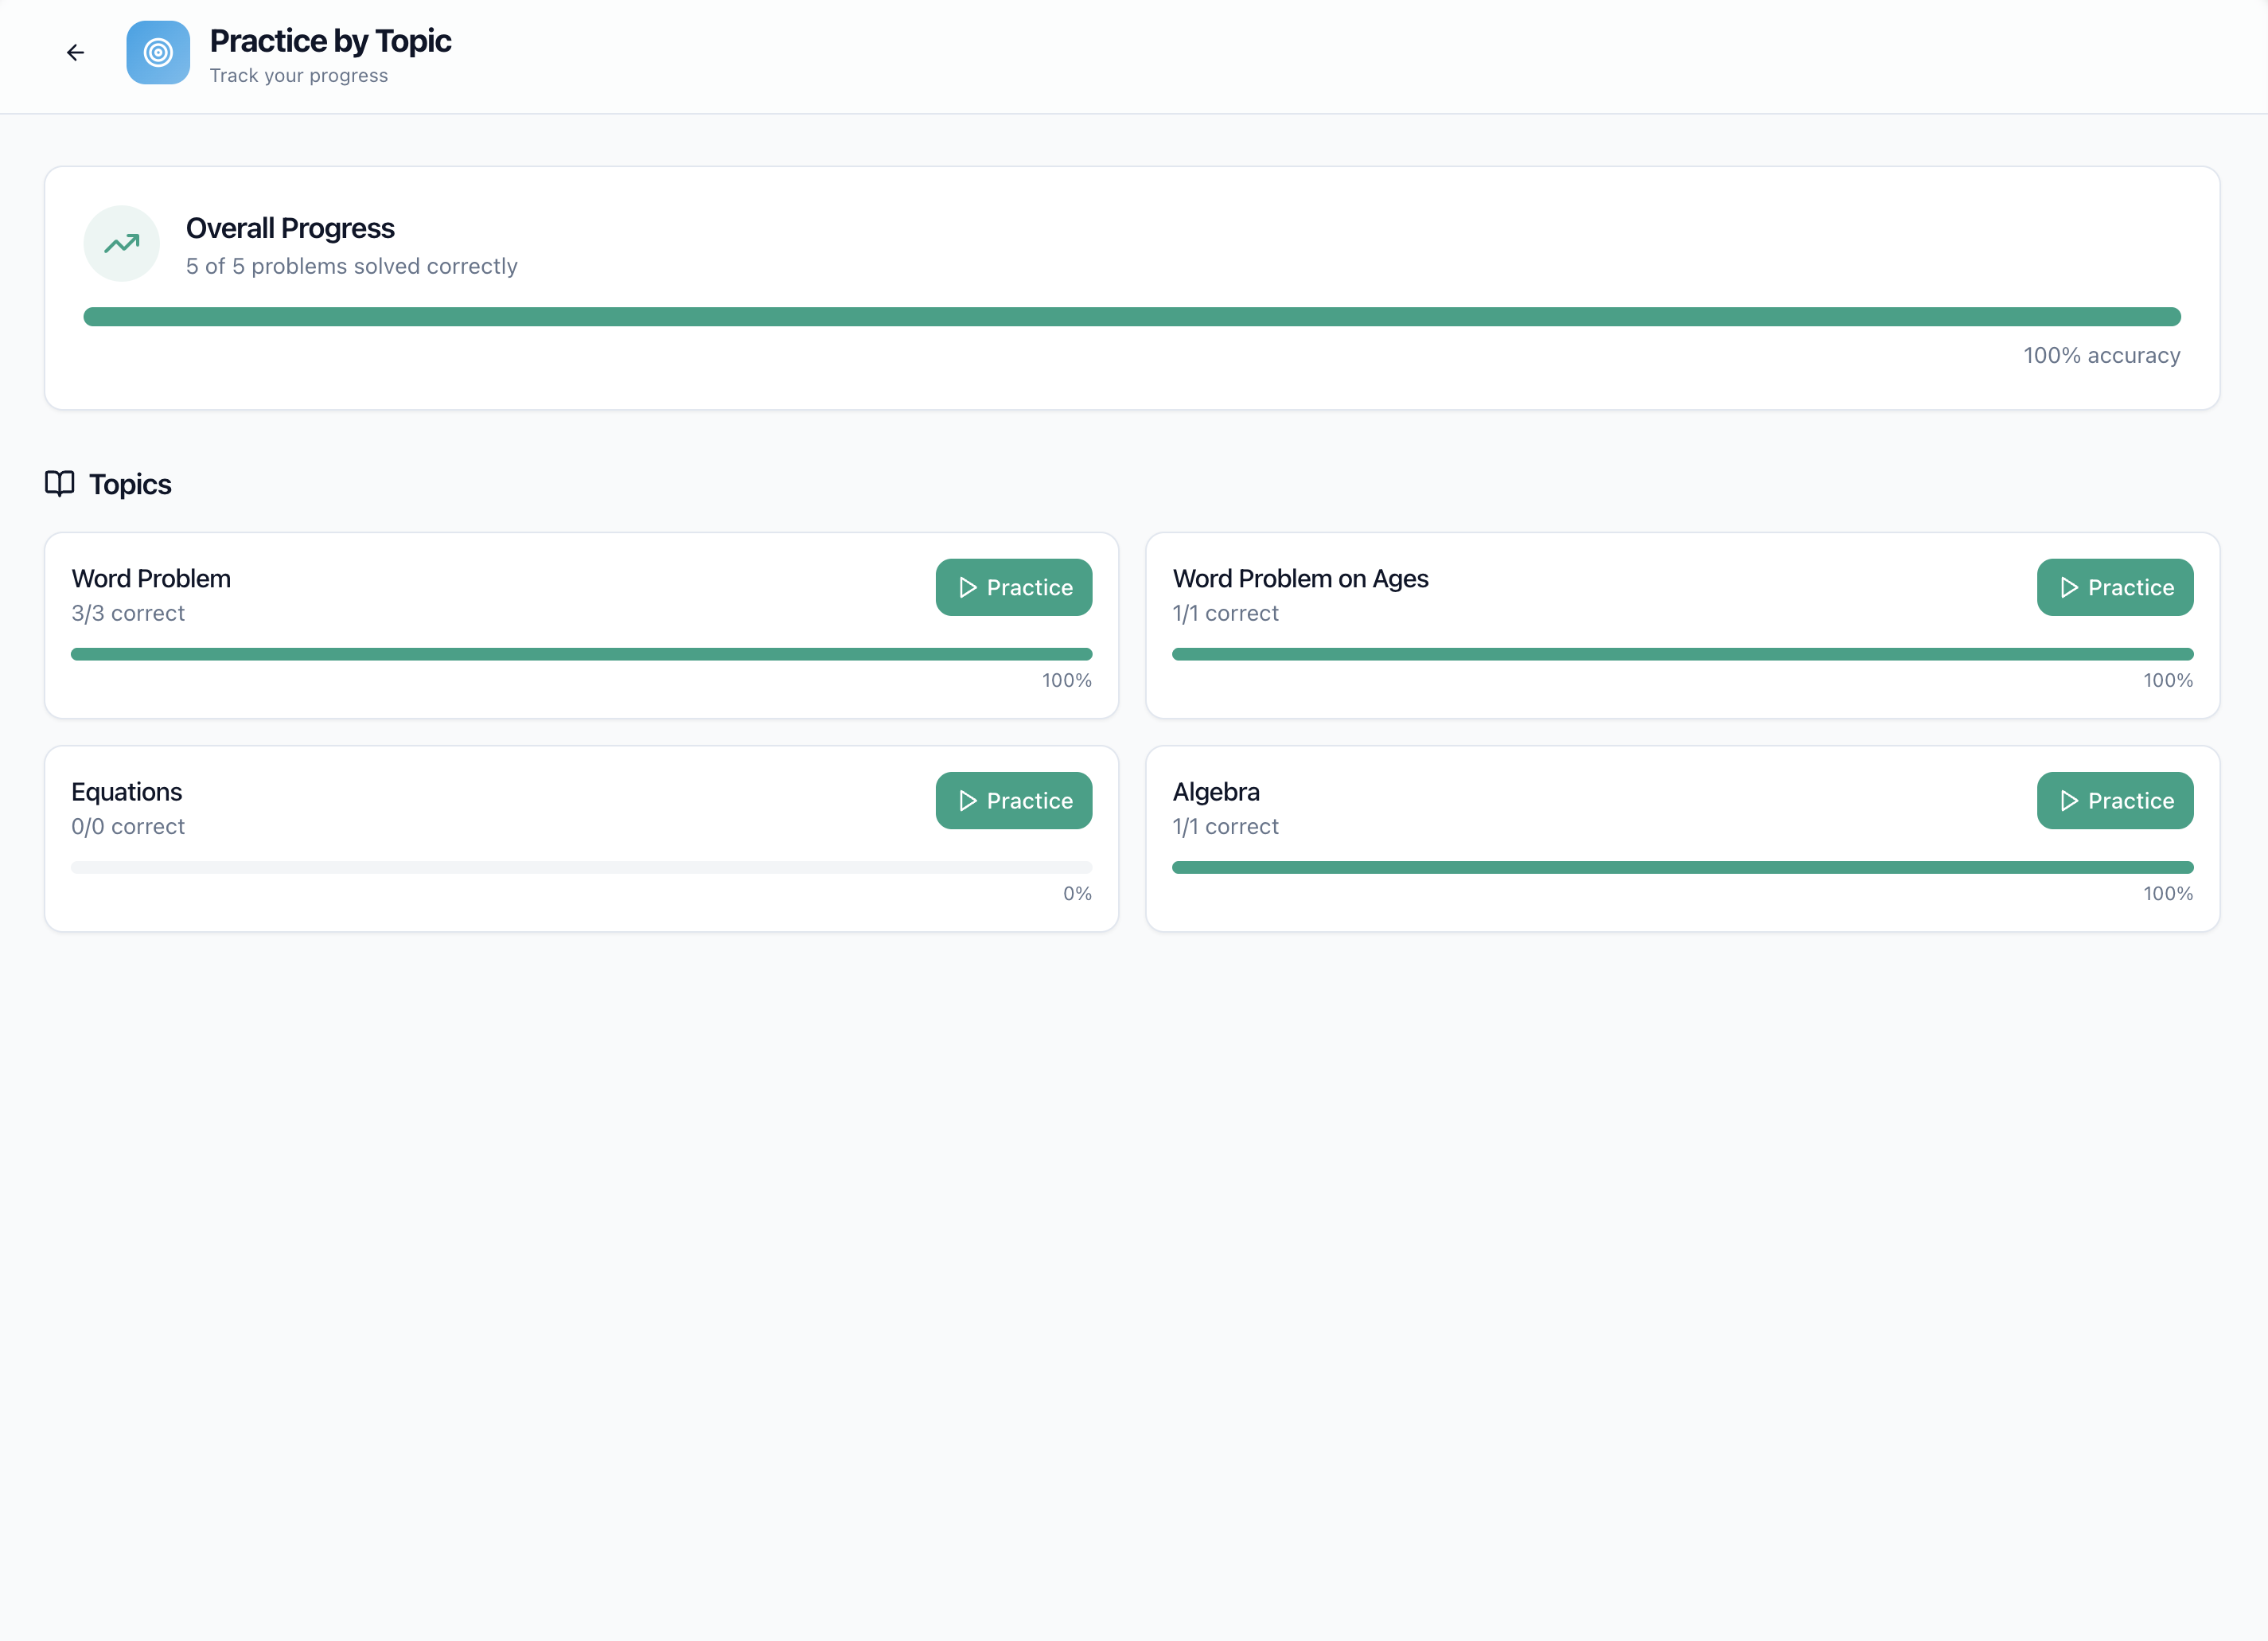Click the Word Problem on Ages heading
The width and height of the screenshot is (2268, 1641).
coord(1300,579)
